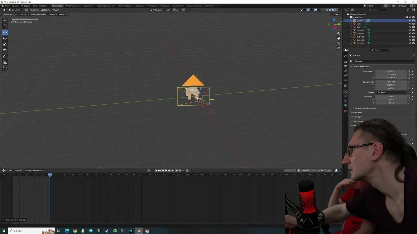Toggle viewport overlays button
Viewport: 417px width, 234px height.
(315, 10)
